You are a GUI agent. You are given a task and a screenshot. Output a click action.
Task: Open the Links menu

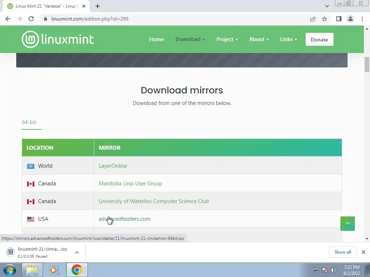[288, 39]
